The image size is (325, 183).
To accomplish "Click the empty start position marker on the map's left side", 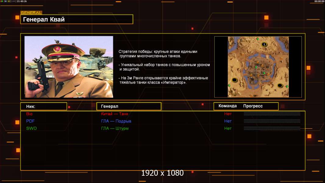I will tap(235, 80).
